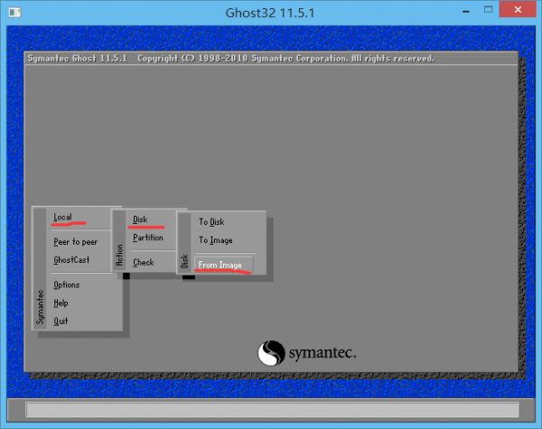Pick Disk in Action submenu

pos(140,219)
